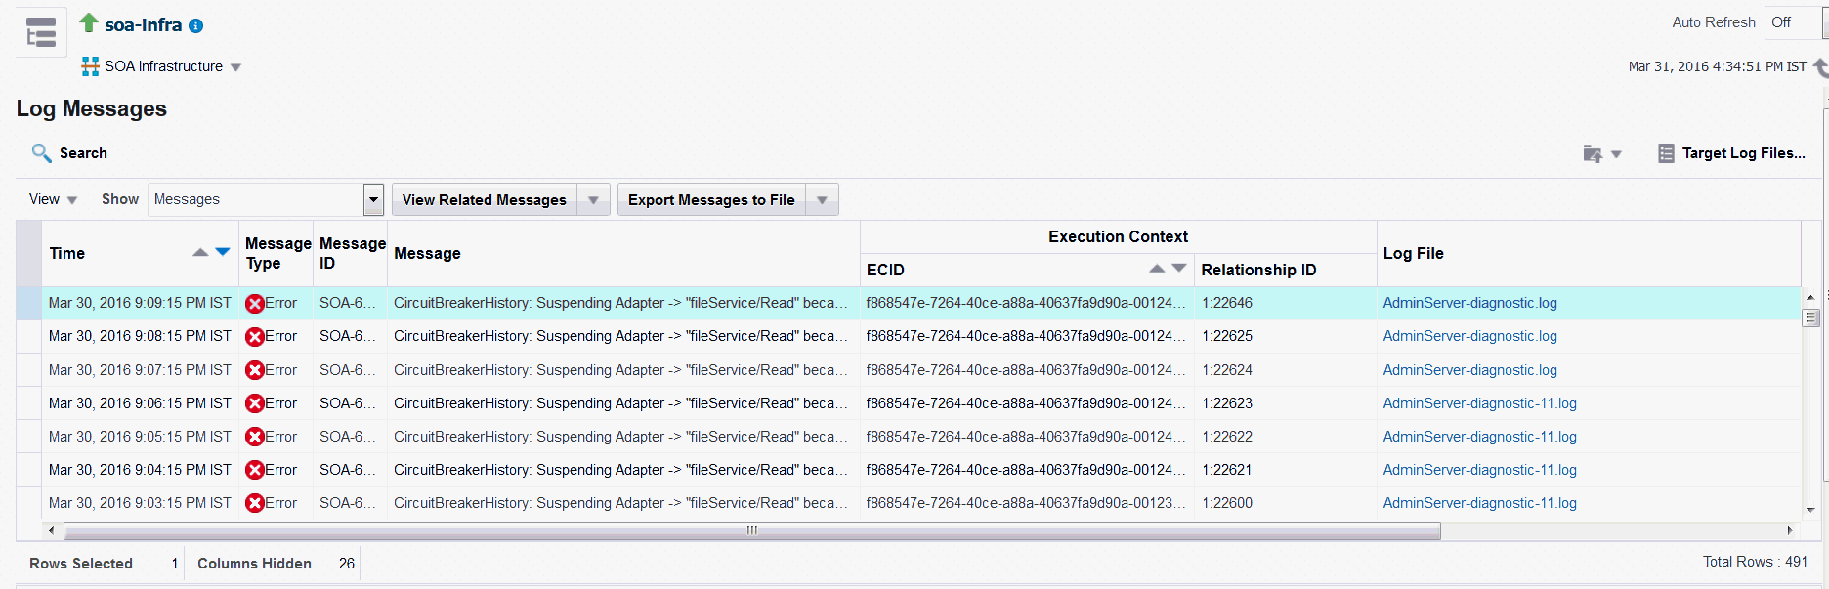Screen dimensions: 1829x589
Task: Expand the Export Messages to File arrow
Action: [x=822, y=200]
